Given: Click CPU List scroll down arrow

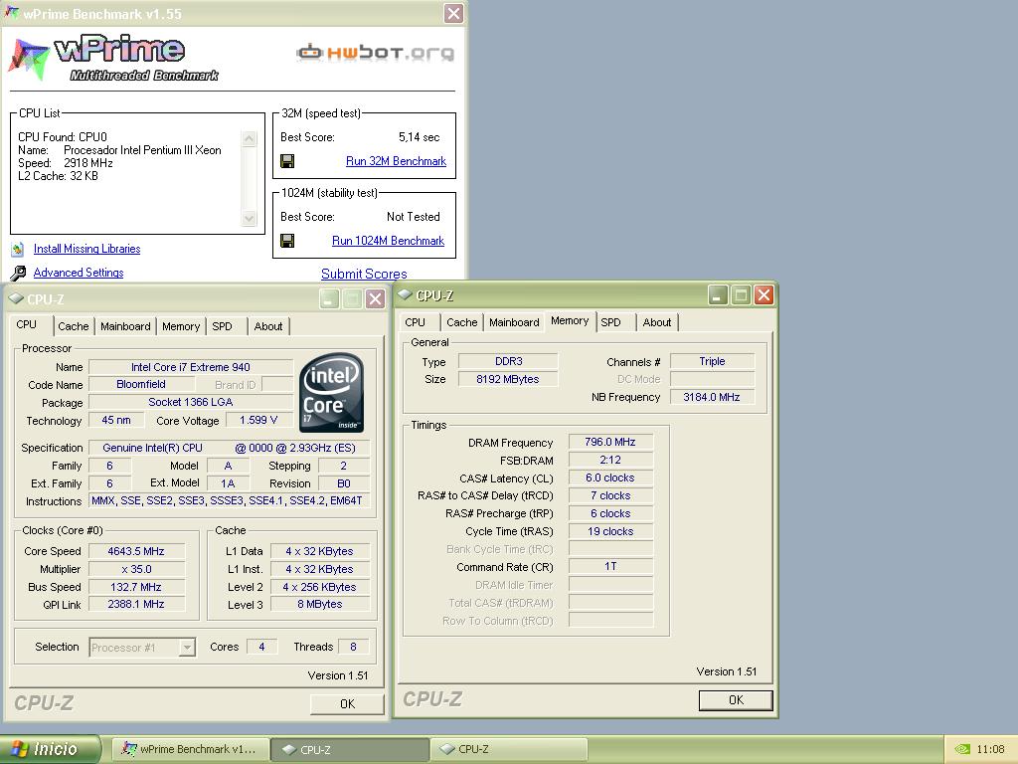Looking at the screenshot, I should (249, 218).
